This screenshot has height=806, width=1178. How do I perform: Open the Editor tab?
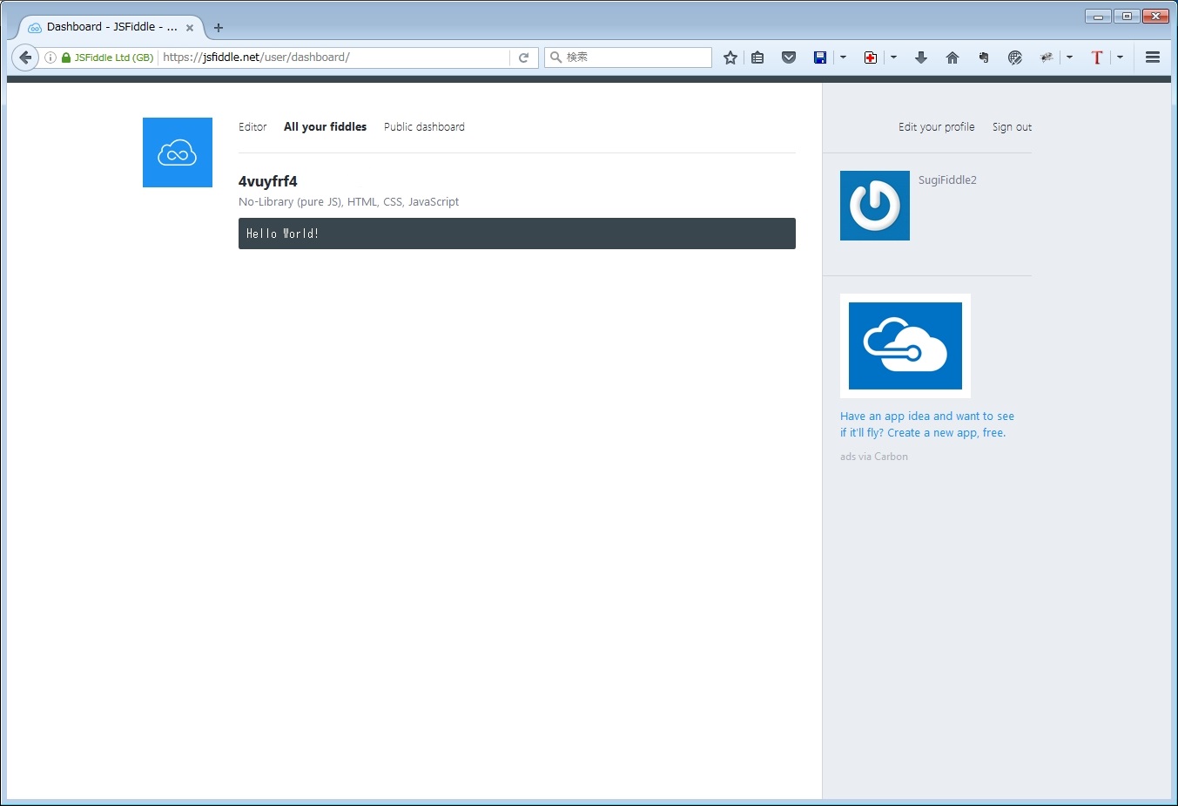click(252, 127)
